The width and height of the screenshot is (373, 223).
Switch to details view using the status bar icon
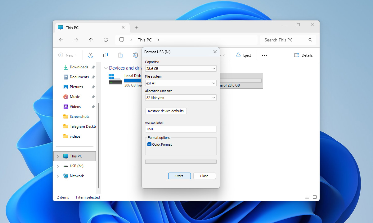[x=307, y=197]
